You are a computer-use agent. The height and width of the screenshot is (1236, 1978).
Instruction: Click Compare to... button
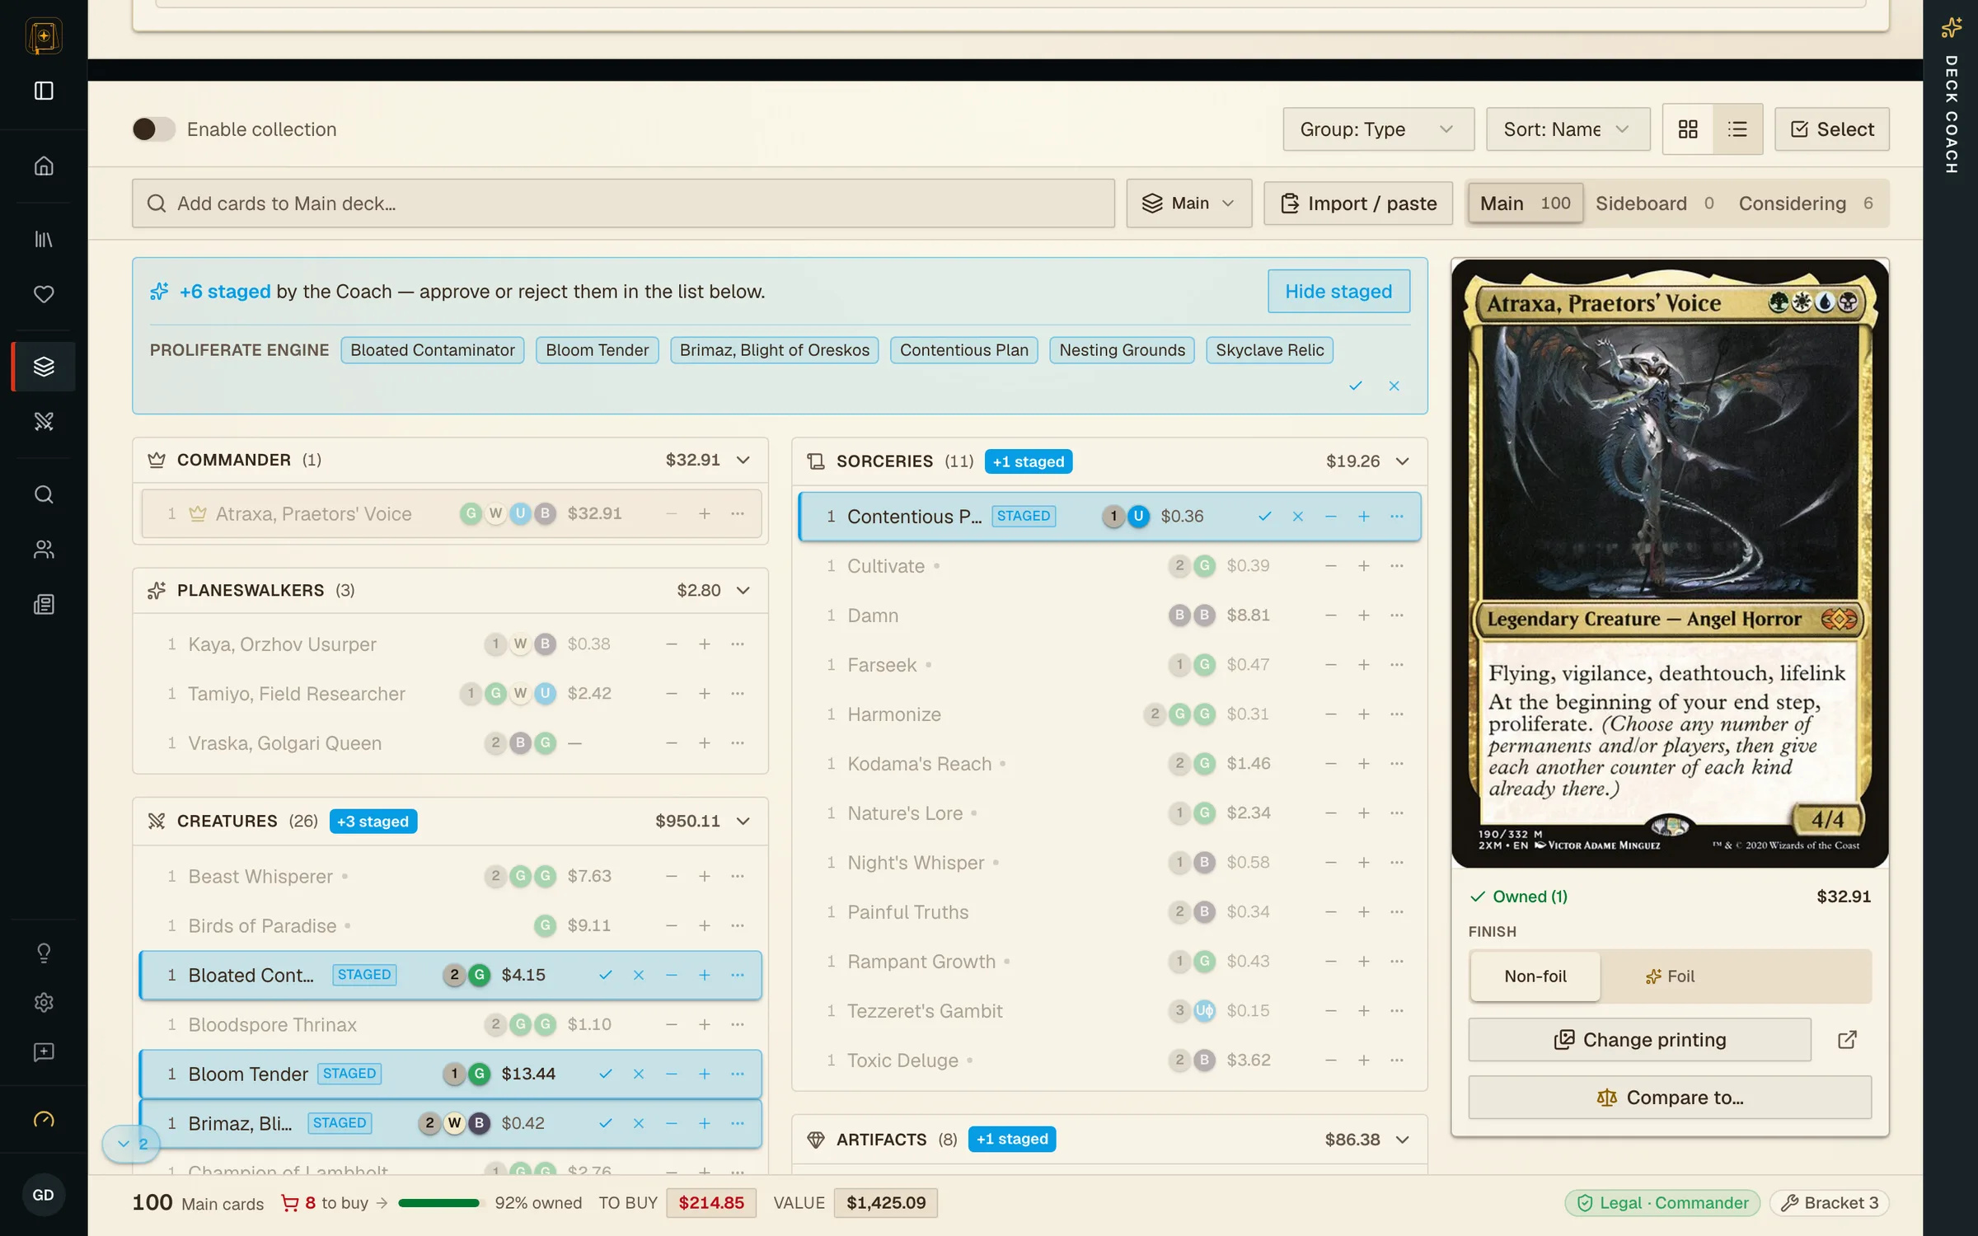[x=1670, y=1098]
